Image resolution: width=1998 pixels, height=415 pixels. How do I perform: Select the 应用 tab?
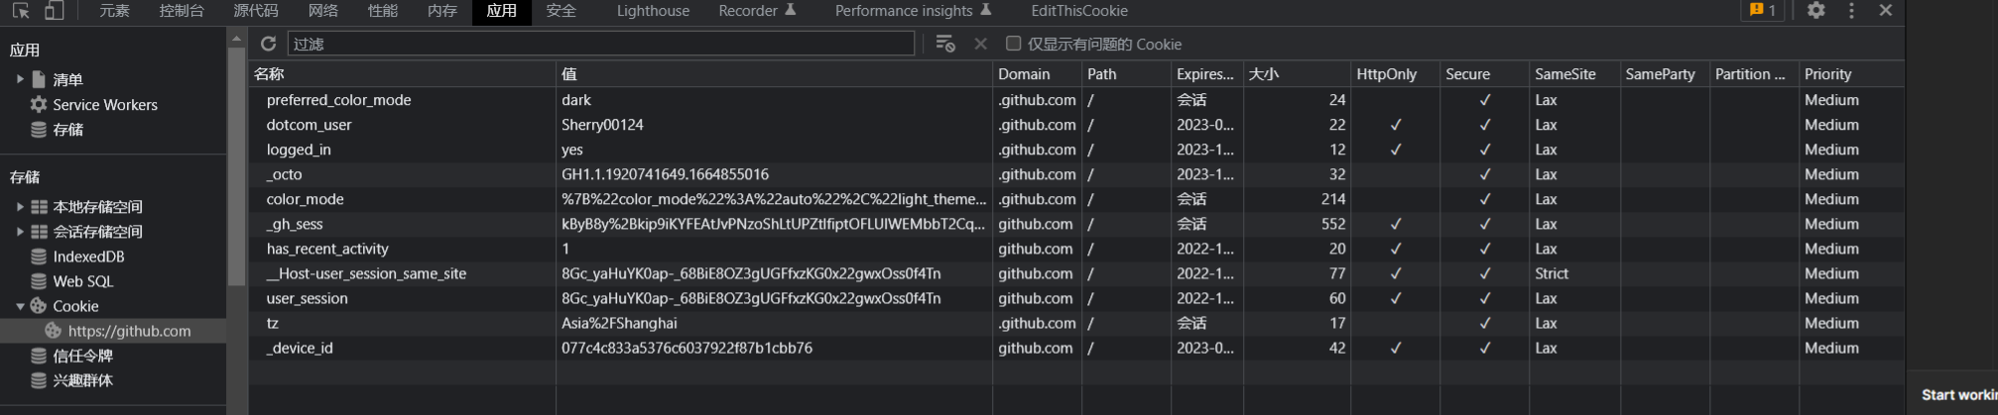502,11
